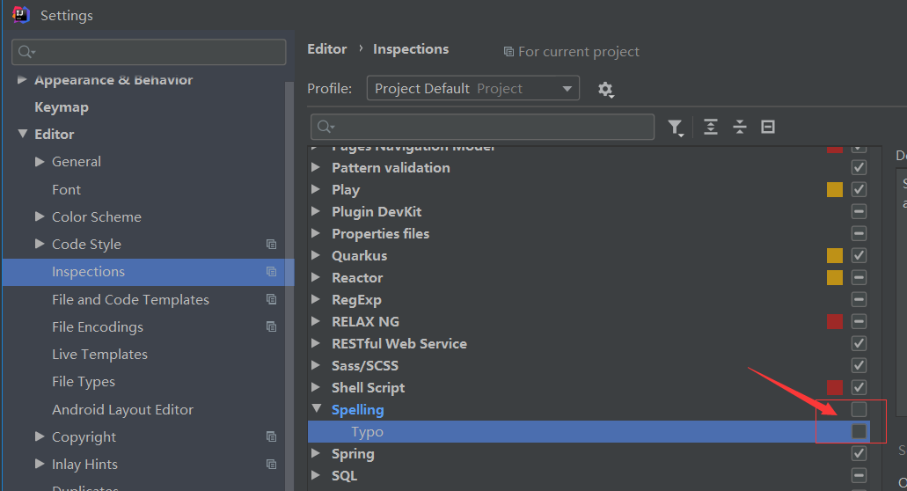Expand the Color Scheme settings node
Viewport: 907px width, 491px height.
click(x=40, y=216)
